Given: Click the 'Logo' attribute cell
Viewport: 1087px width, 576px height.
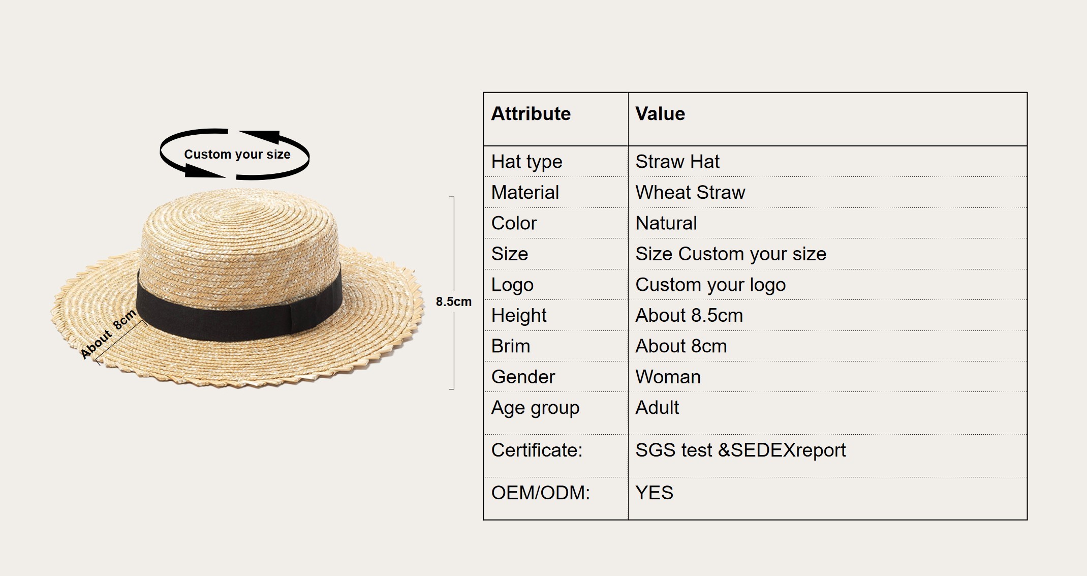Looking at the screenshot, I should click(x=555, y=285).
